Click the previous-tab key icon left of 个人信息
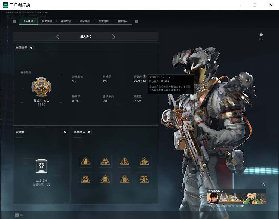279x219 pixels. coord(14,21)
